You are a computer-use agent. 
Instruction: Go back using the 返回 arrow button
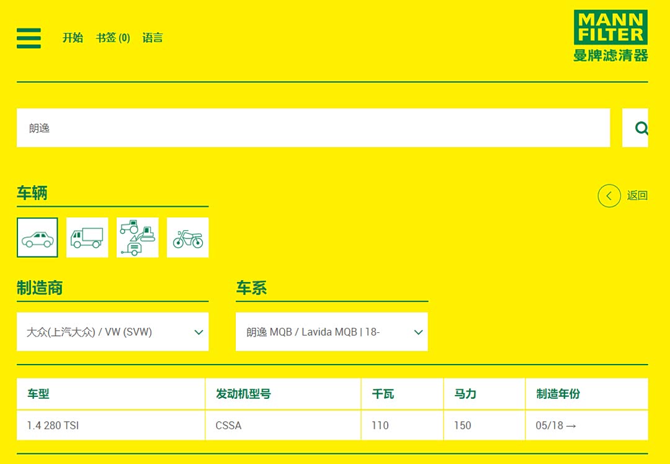pos(609,196)
